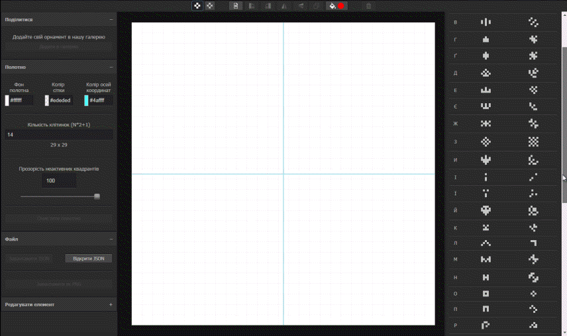Viewport: 567px width, 336px height.
Task: Select the second symmetry mode icon in toolbar
Action: [x=210, y=6]
